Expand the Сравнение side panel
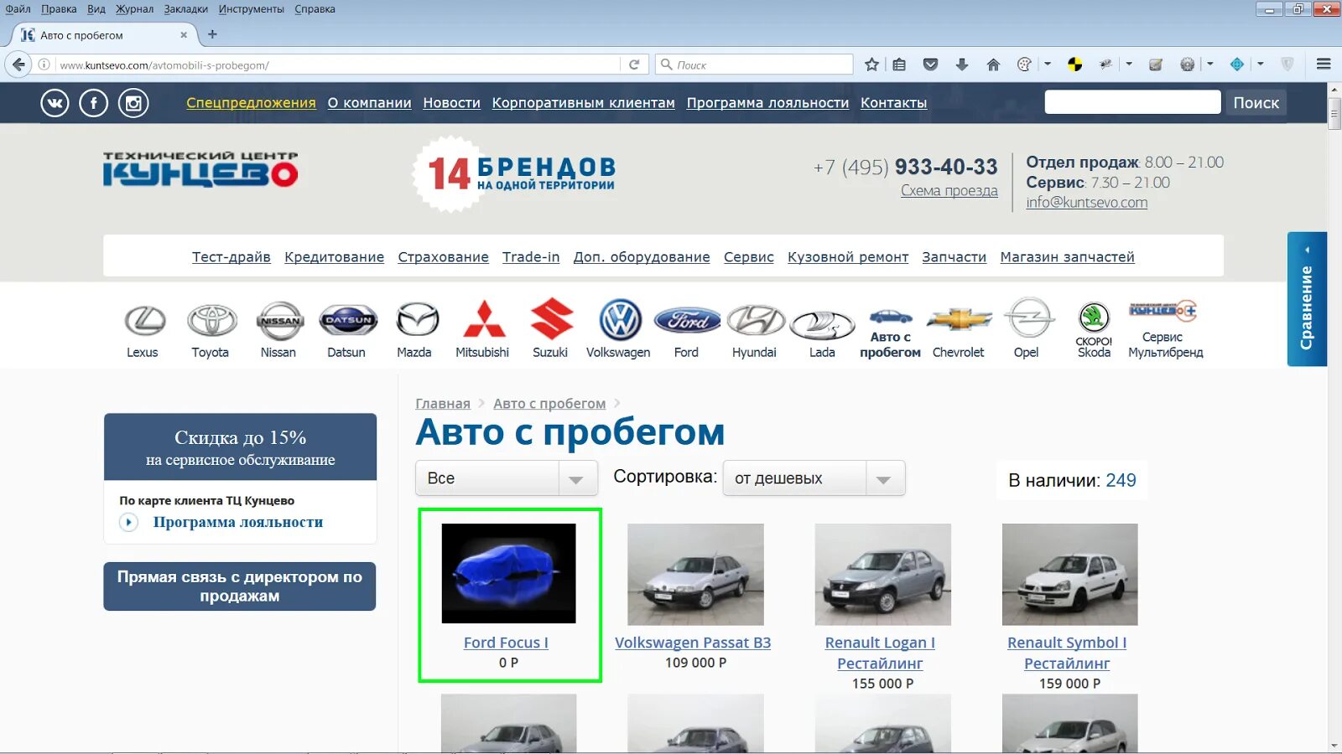The image size is (1342, 754). [x=1307, y=299]
